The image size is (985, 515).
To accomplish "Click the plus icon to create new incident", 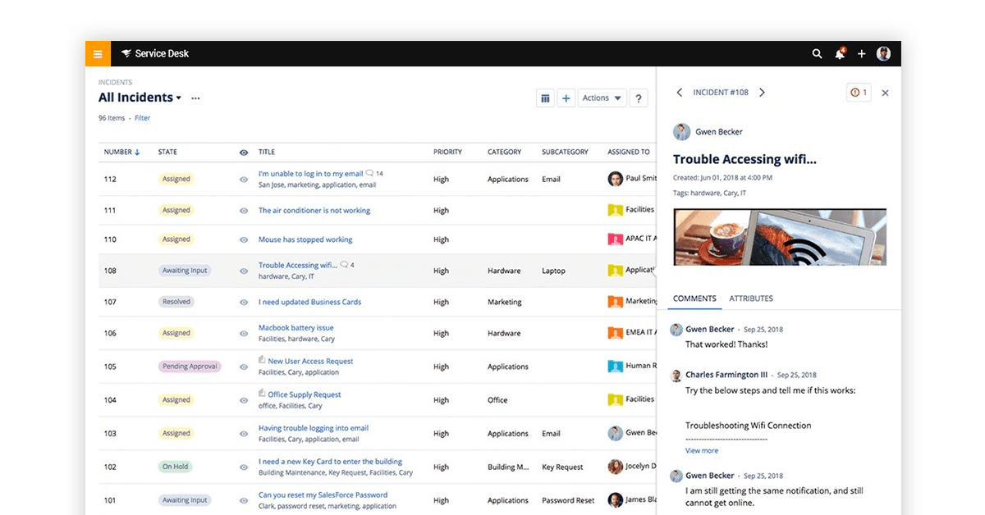I will pos(566,98).
